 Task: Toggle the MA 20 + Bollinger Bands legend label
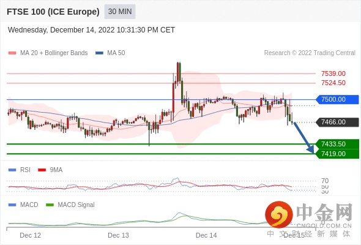[x=54, y=53]
